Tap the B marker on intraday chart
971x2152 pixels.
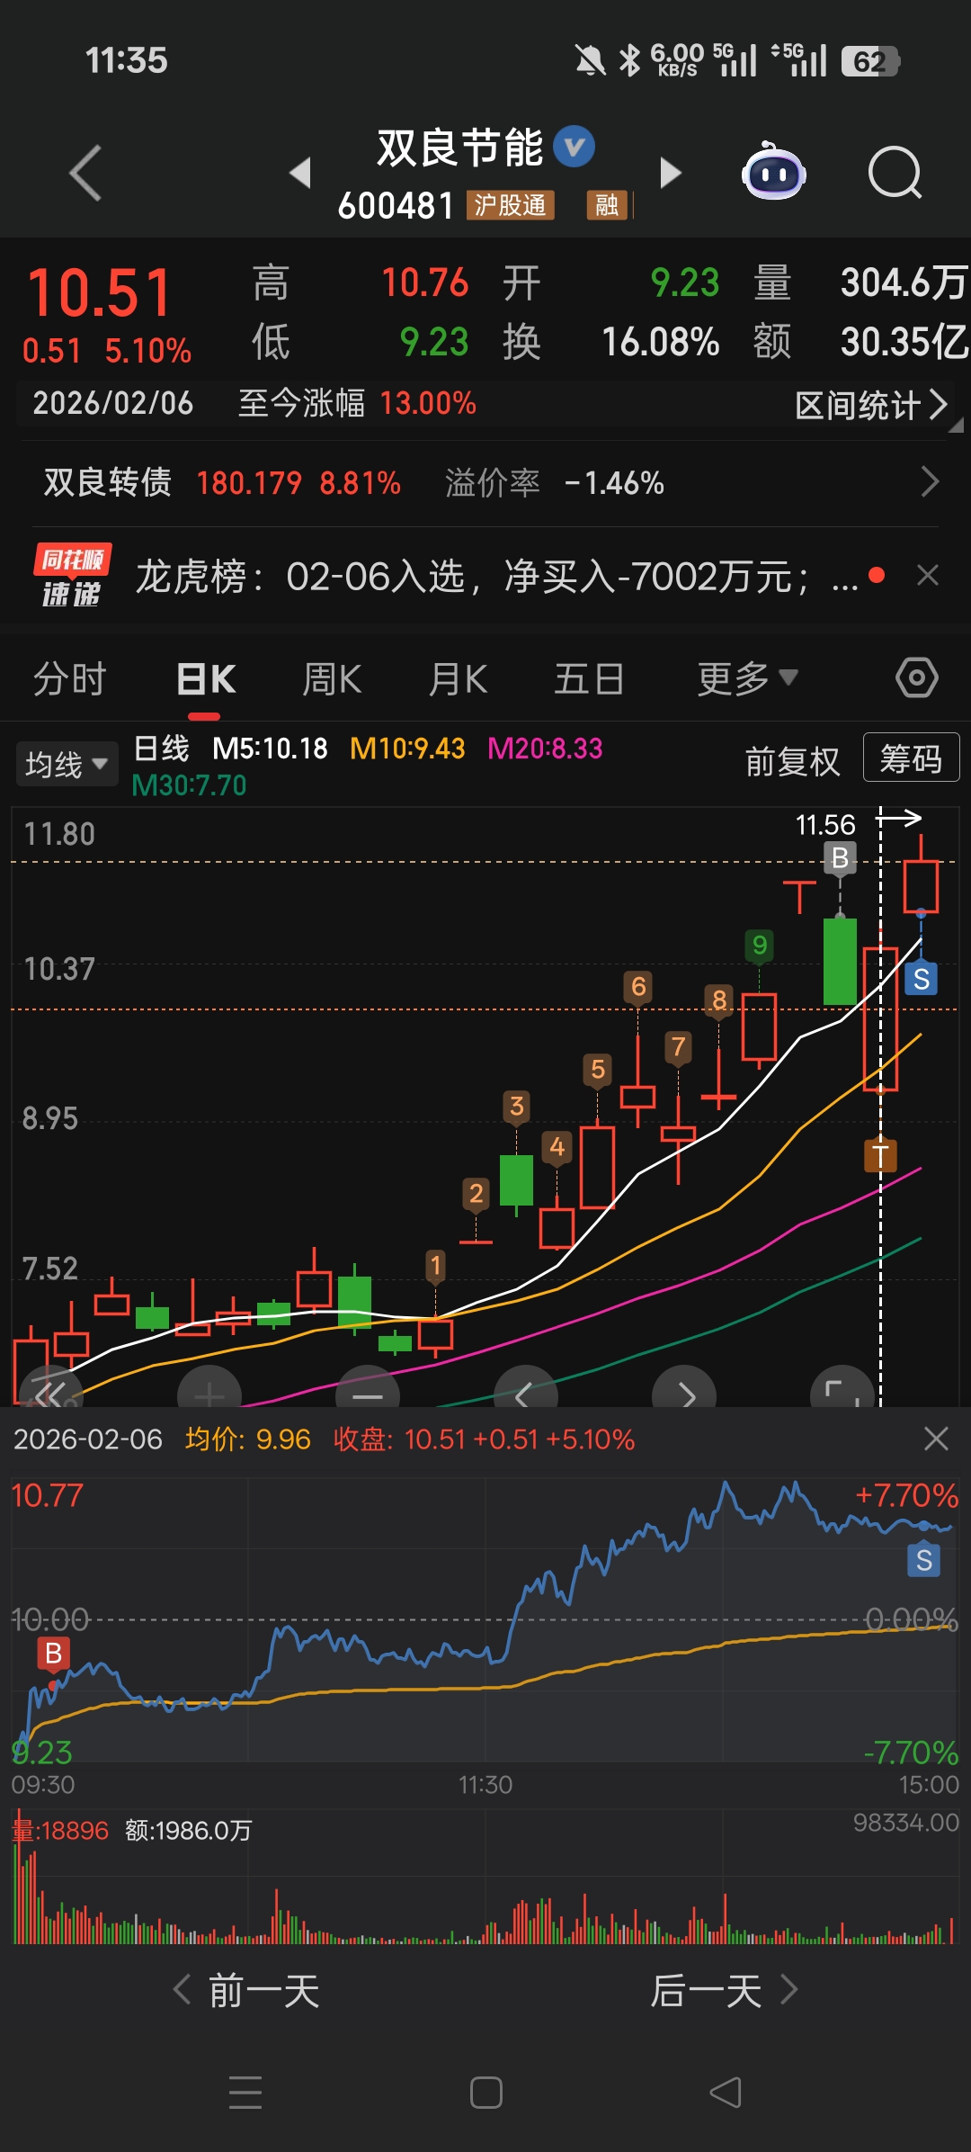click(x=53, y=1653)
